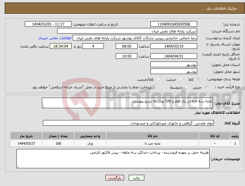This screenshot has width=245, height=186.
Task: Click the چاپ (print) button
Action: pos(136,178)
